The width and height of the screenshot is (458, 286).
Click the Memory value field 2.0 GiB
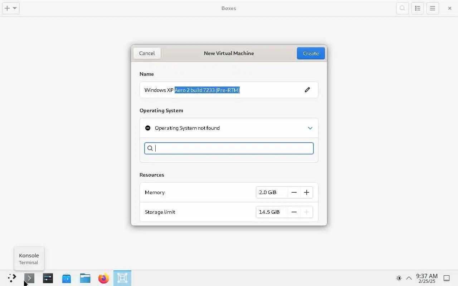click(272, 192)
